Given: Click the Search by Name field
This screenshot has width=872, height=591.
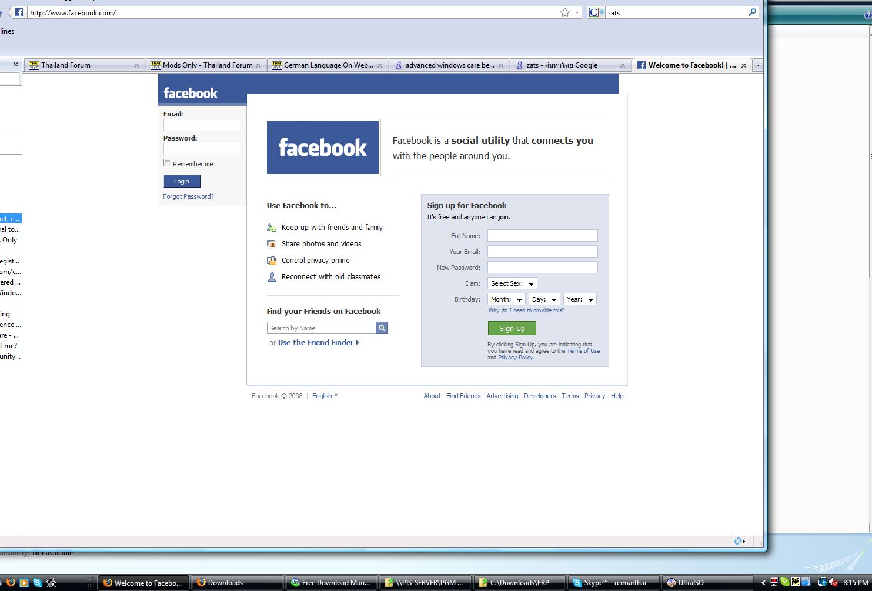Looking at the screenshot, I should pyautogui.click(x=321, y=328).
